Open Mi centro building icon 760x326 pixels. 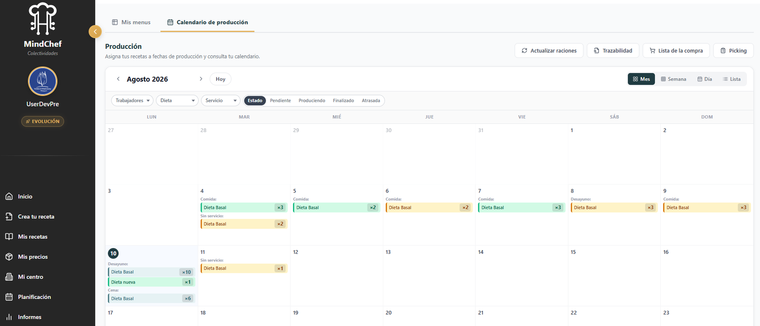(9, 277)
